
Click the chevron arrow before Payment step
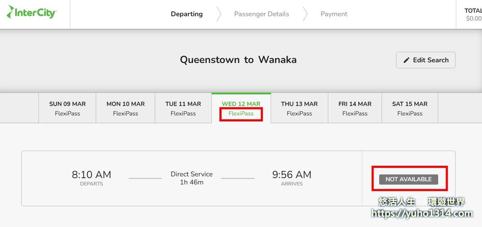(x=305, y=14)
